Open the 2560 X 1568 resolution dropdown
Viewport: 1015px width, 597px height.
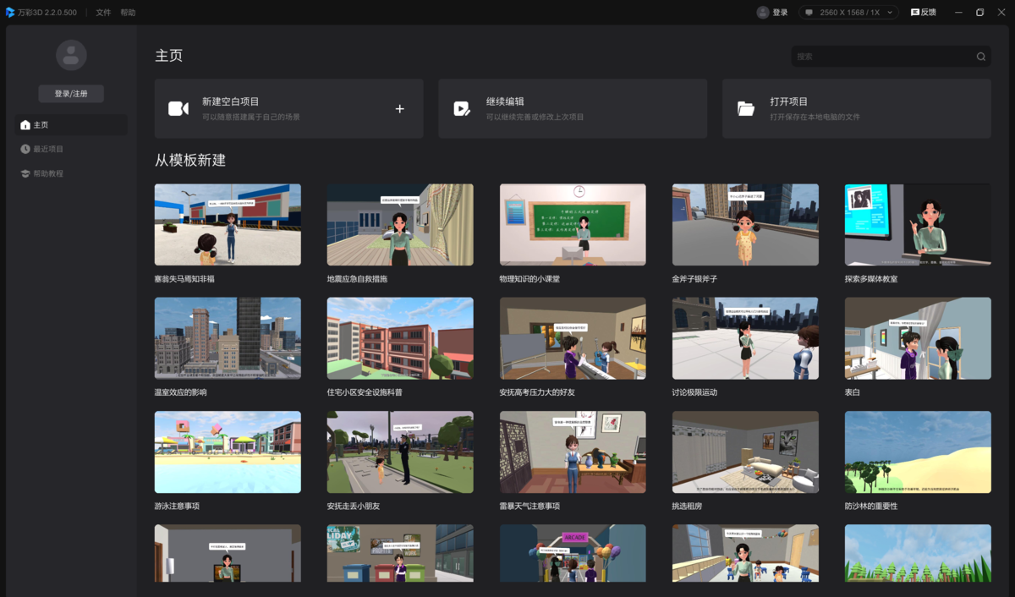848,12
